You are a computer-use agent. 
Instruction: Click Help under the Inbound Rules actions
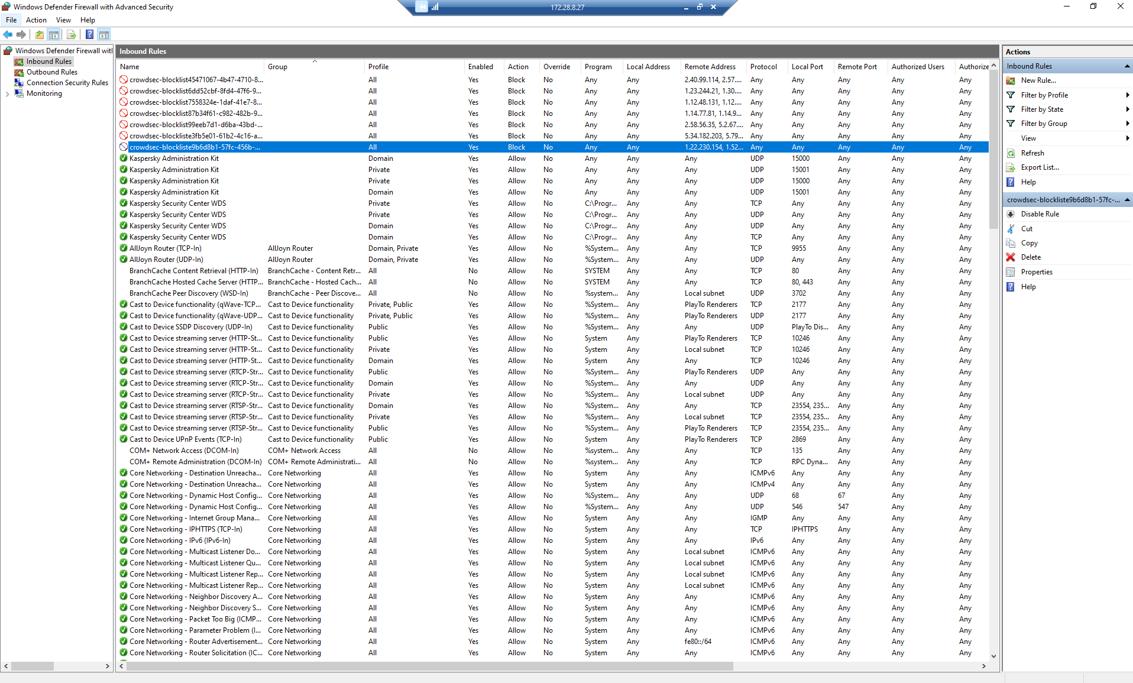tap(1028, 182)
